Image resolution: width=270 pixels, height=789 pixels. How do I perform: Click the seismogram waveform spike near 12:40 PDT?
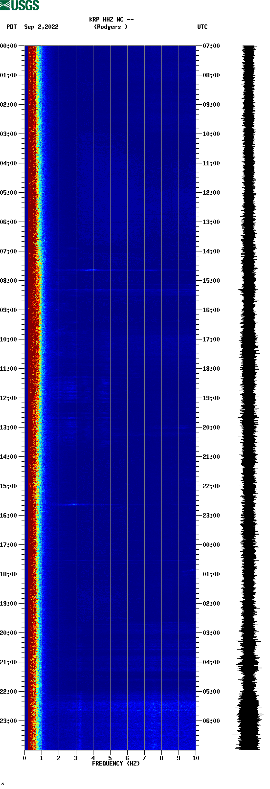pyautogui.click(x=247, y=417)
